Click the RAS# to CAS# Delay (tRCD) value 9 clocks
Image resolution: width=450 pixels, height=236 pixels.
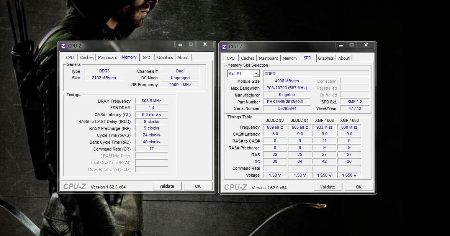pyautogui.click(x=152, y=121)
